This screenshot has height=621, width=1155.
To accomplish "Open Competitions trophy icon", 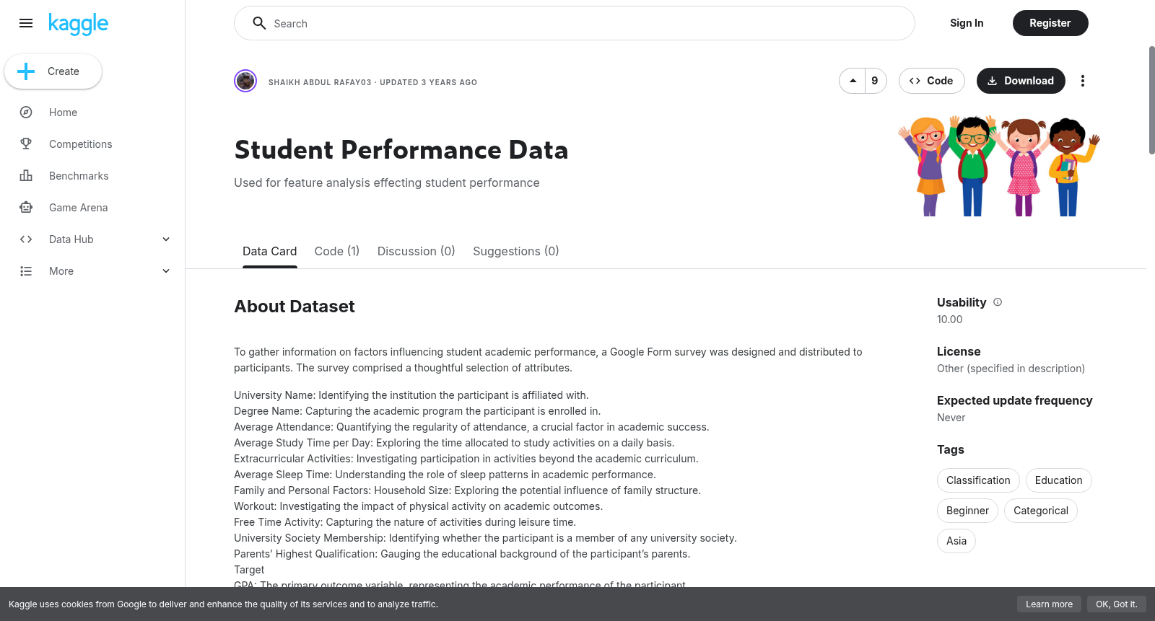I will (26, 144).
